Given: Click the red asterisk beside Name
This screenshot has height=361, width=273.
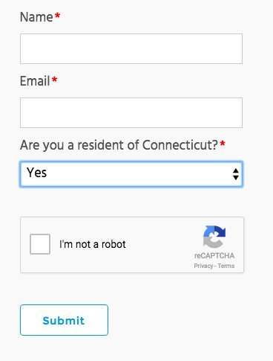Looking at the screenshot, I should pyautogui.click(x=57, y=16).
